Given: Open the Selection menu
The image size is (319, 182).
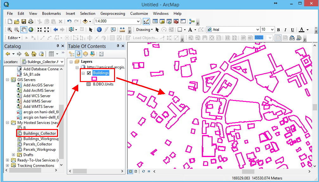Looking at the screenshot, I should point(88,13).
